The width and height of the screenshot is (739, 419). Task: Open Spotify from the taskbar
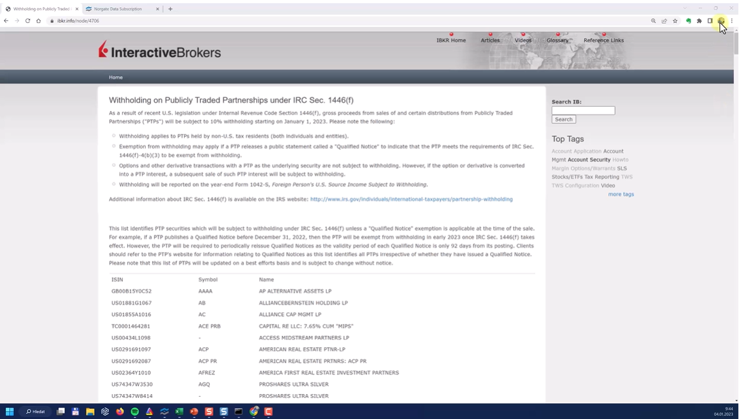pos(135,411)
